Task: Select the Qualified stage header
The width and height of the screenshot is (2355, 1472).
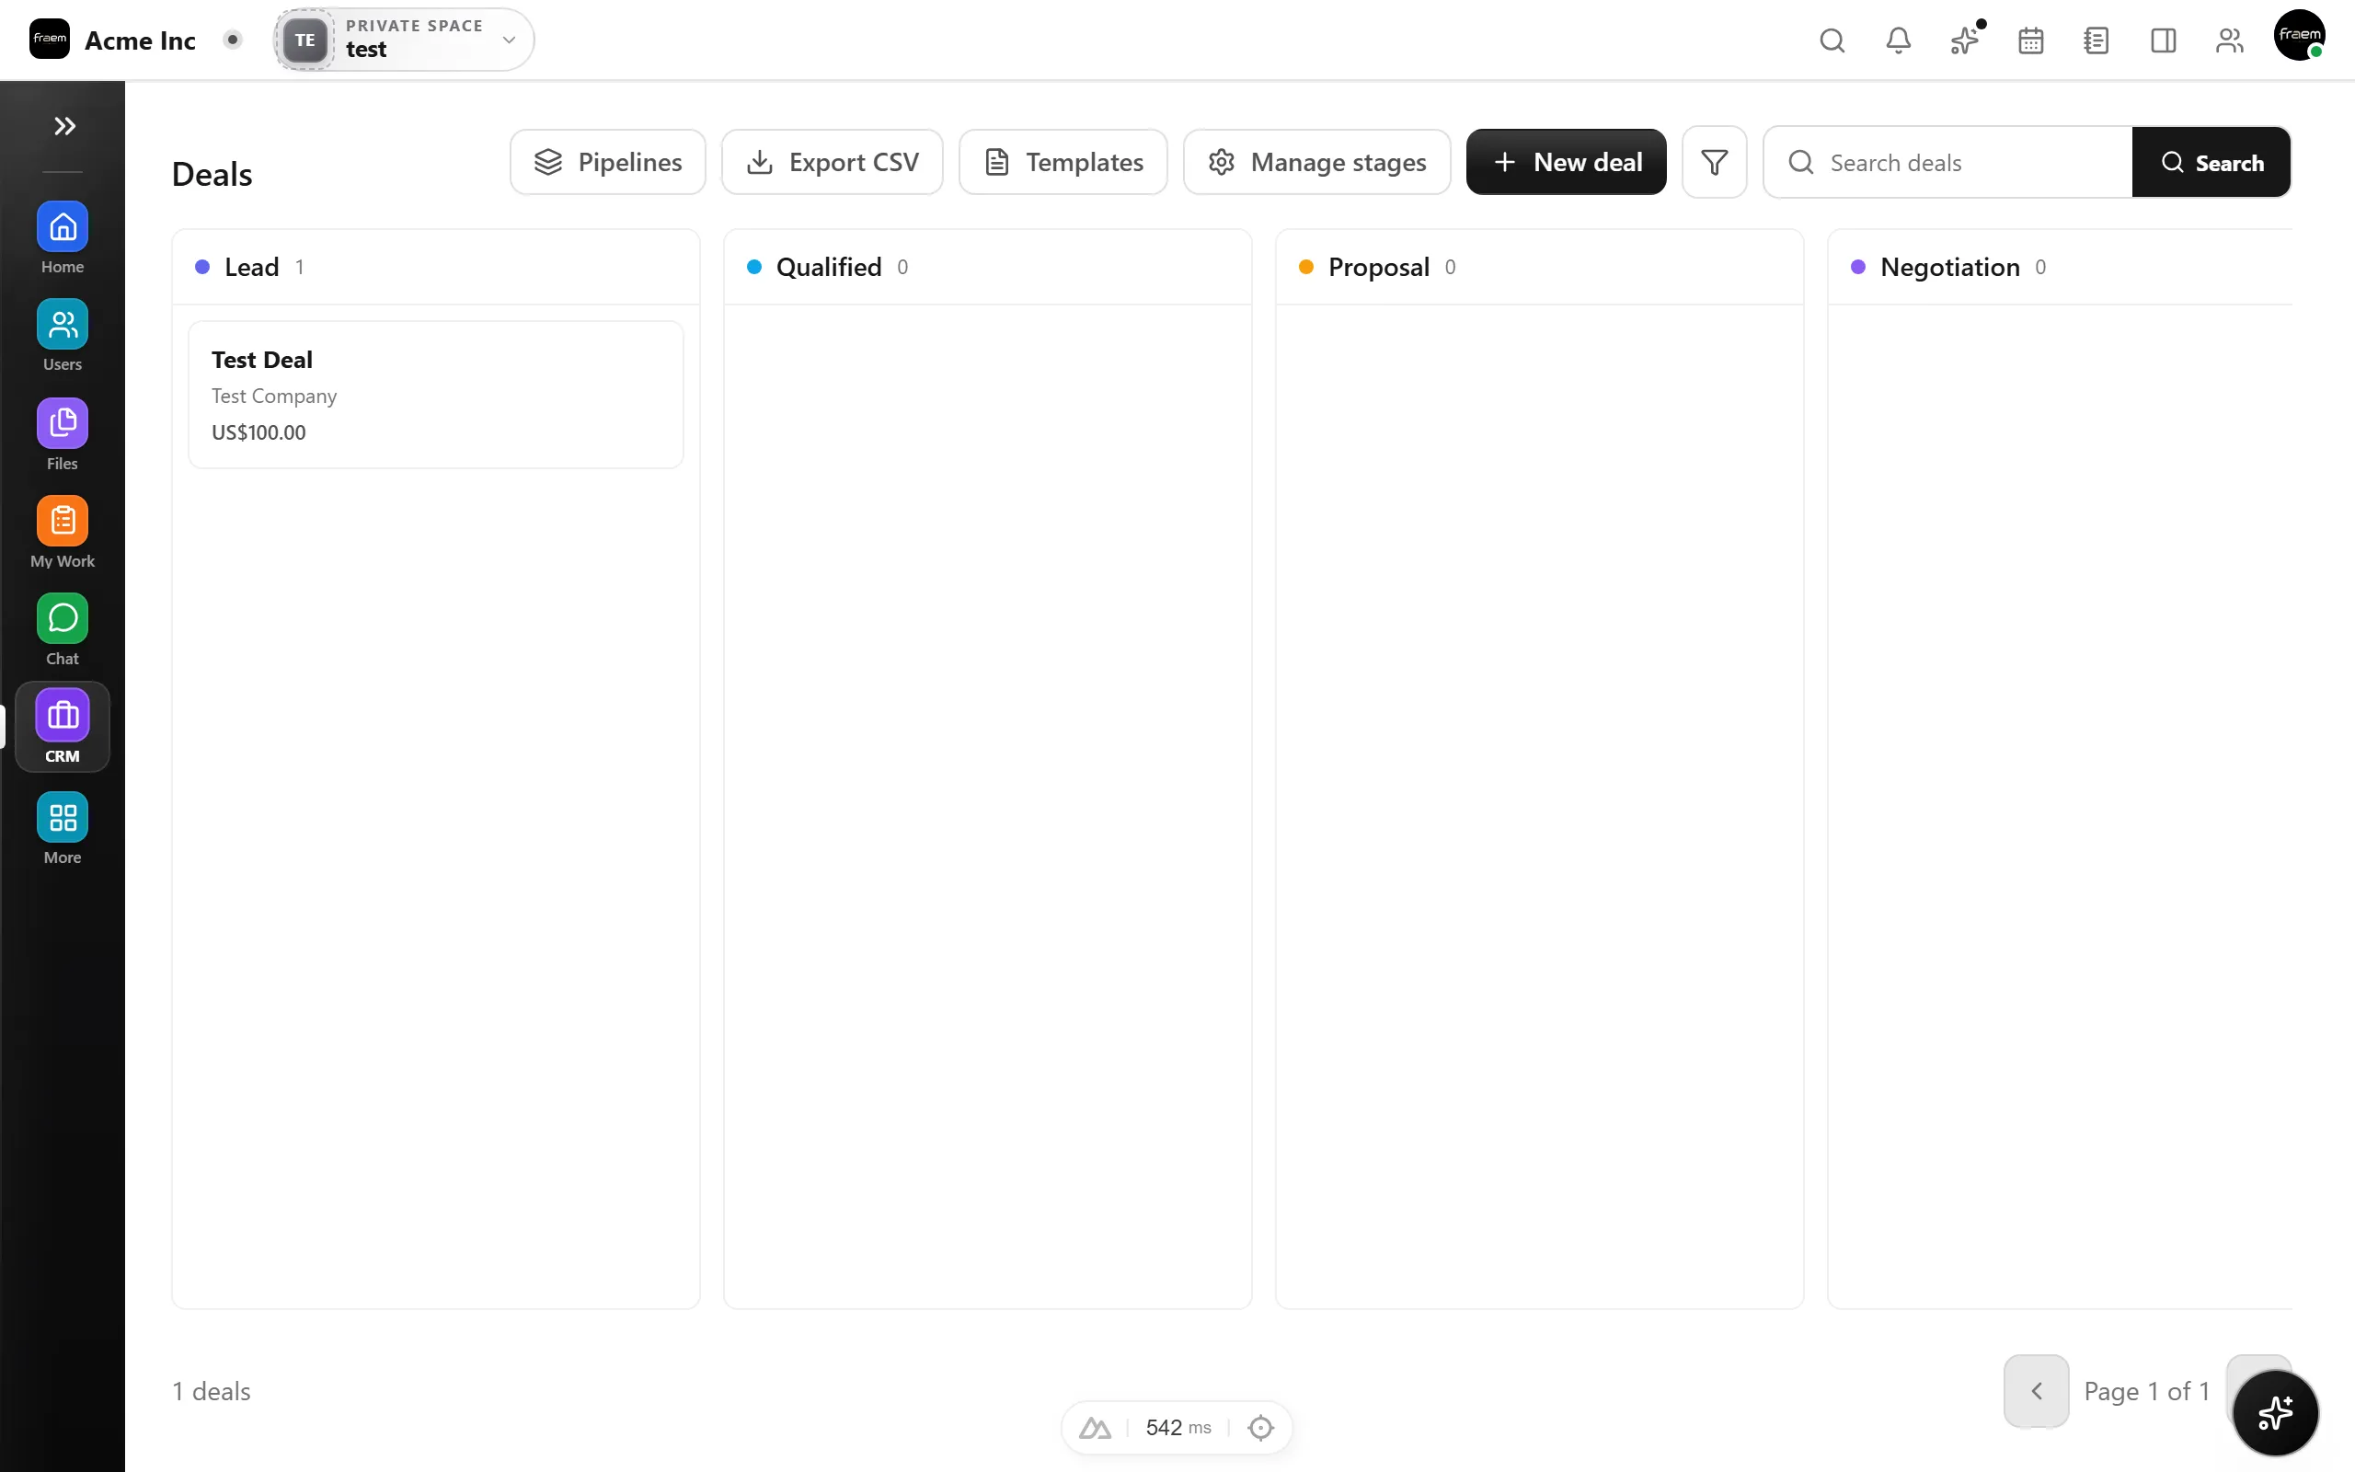Action: pos(988,267)
